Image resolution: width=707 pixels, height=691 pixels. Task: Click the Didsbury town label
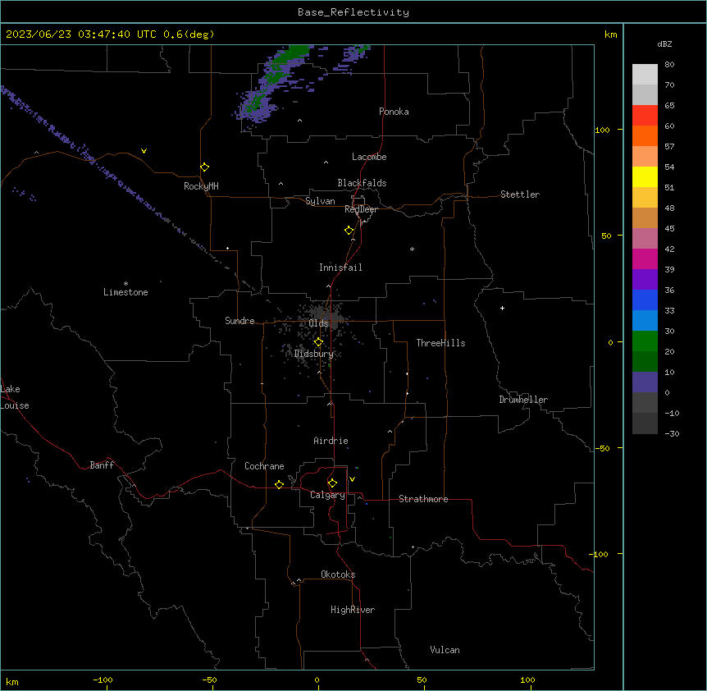pos(314,354)
